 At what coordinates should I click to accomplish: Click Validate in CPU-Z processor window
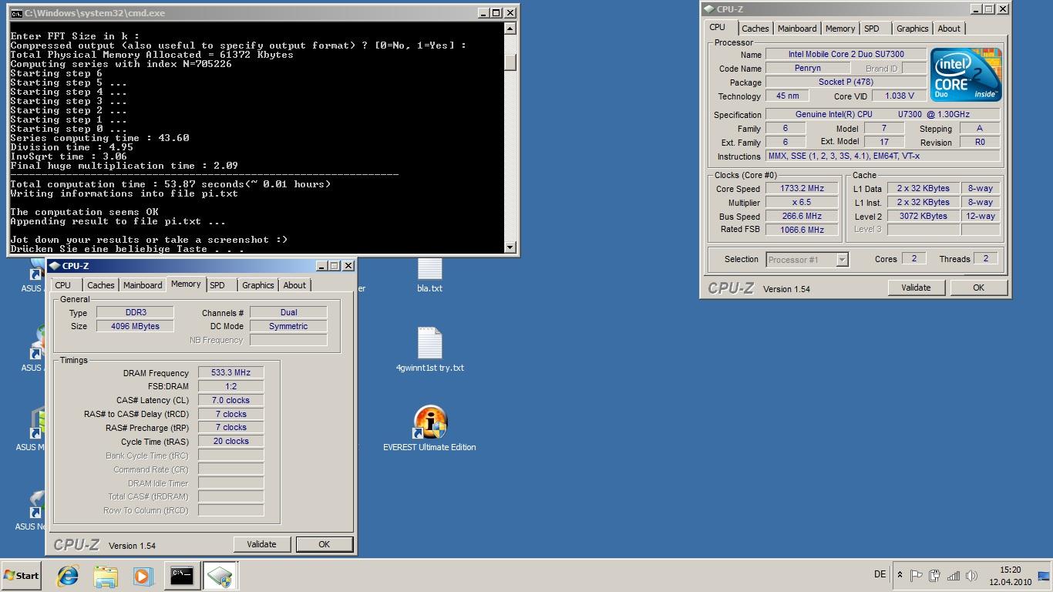click(x=916, y=288)
